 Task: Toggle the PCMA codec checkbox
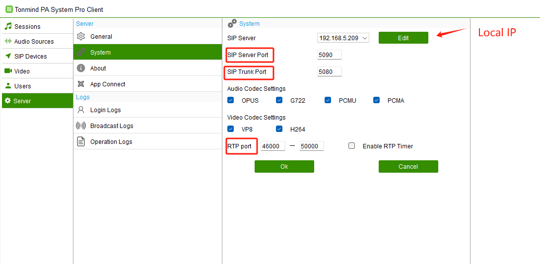[377, 100]
